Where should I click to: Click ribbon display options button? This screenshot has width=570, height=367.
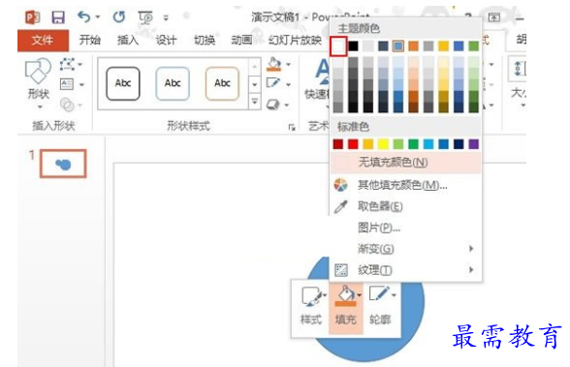click(x=493, y=17)
